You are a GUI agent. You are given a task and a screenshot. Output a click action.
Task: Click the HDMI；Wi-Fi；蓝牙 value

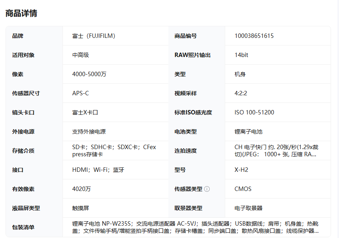[x=98, y=170]
